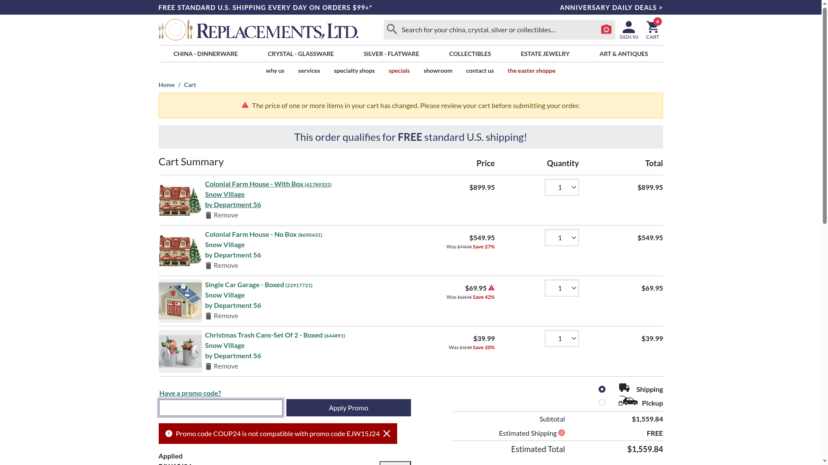This screenshot has width=828, height=465.
Task: Open quantity dropdown for Single Car Garage
Action: [561, 288]
